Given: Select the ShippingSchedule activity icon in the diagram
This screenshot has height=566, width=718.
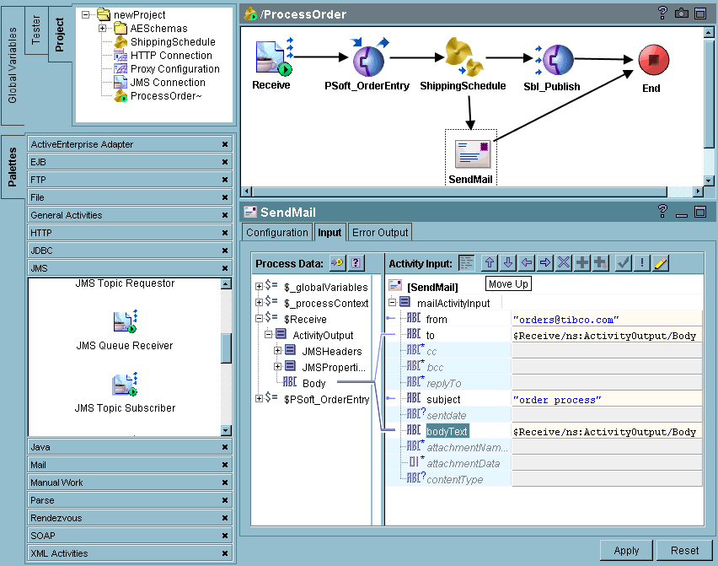Looking at the screenshot, I should 463,57.
